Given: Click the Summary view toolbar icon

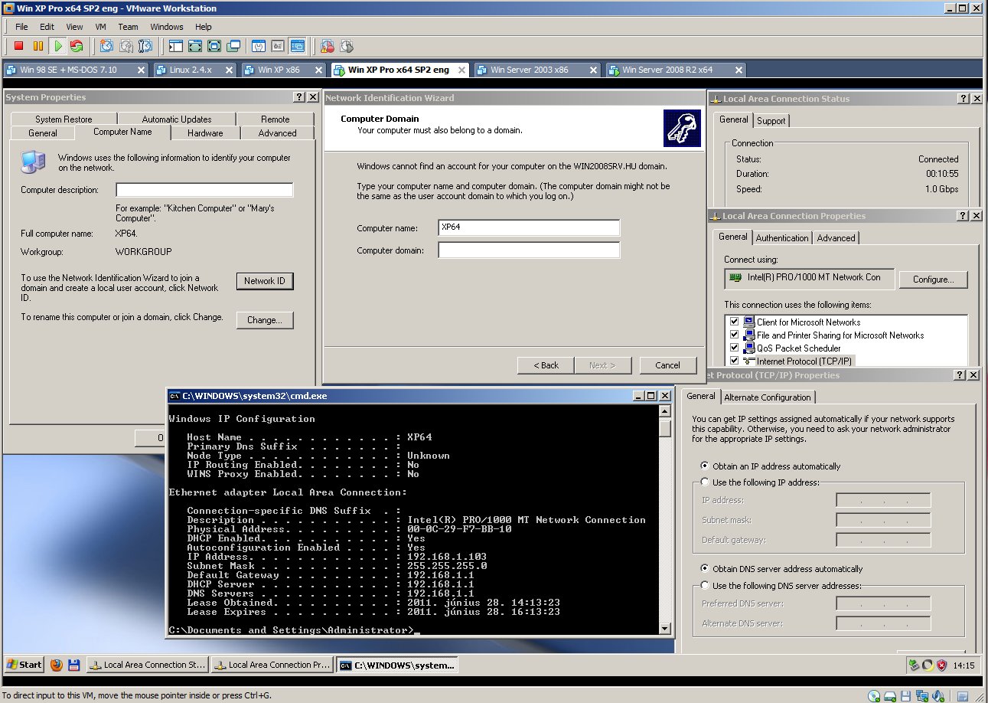Looking at the screenshot, I should [259, 46].
